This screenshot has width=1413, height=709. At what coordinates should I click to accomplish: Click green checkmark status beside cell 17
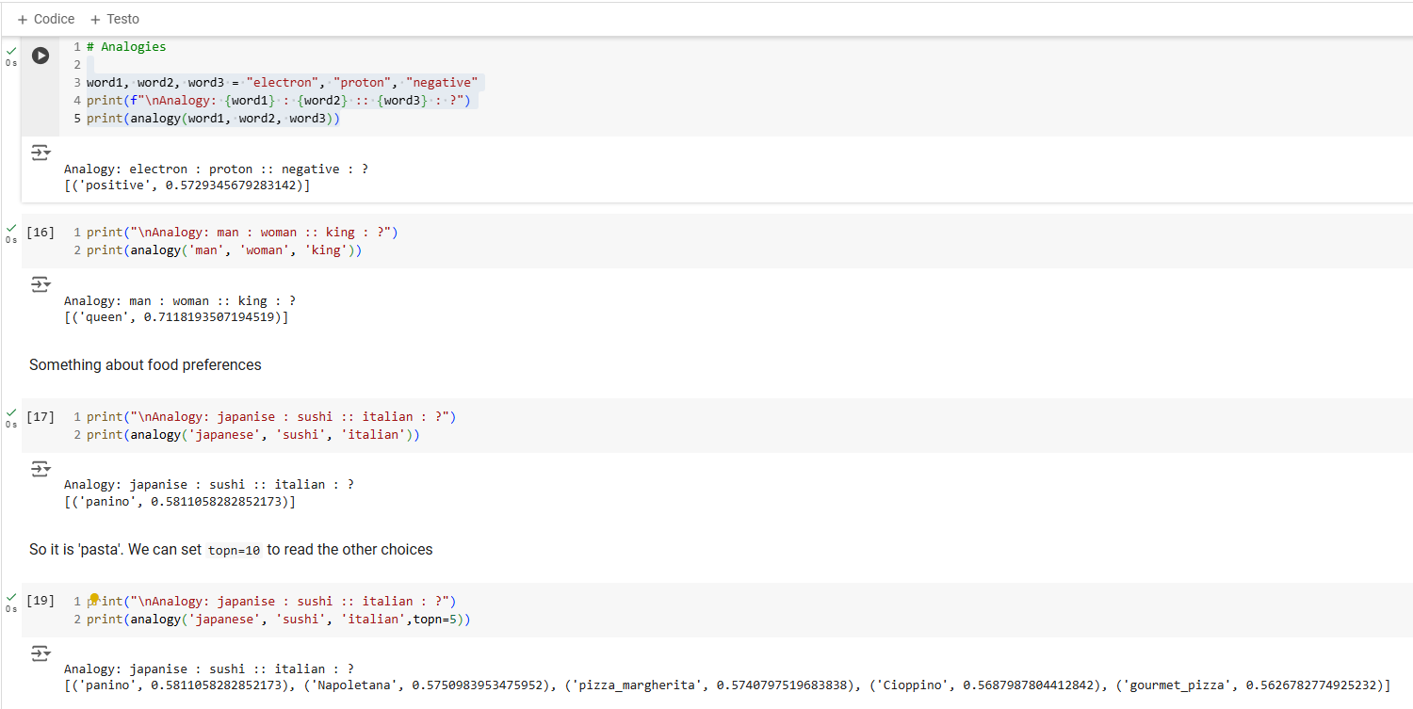pos(11,412)
